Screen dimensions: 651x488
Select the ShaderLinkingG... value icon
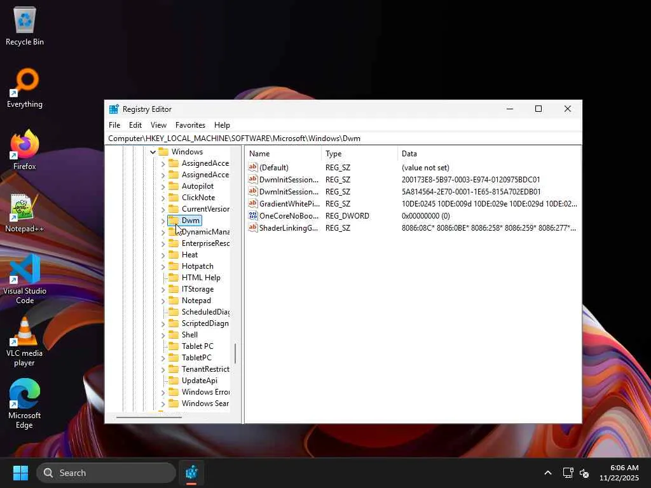pyautogui.click(x=253, y=227)
